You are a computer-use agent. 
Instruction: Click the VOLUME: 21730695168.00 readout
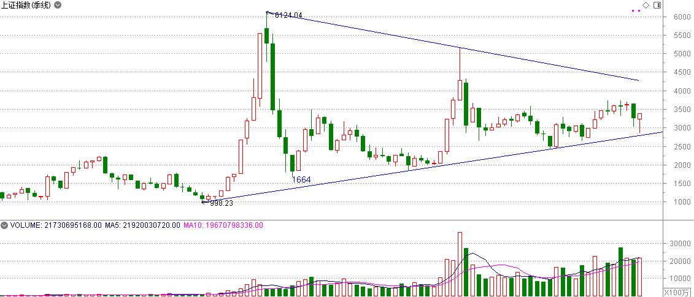[x=56, y=225]
